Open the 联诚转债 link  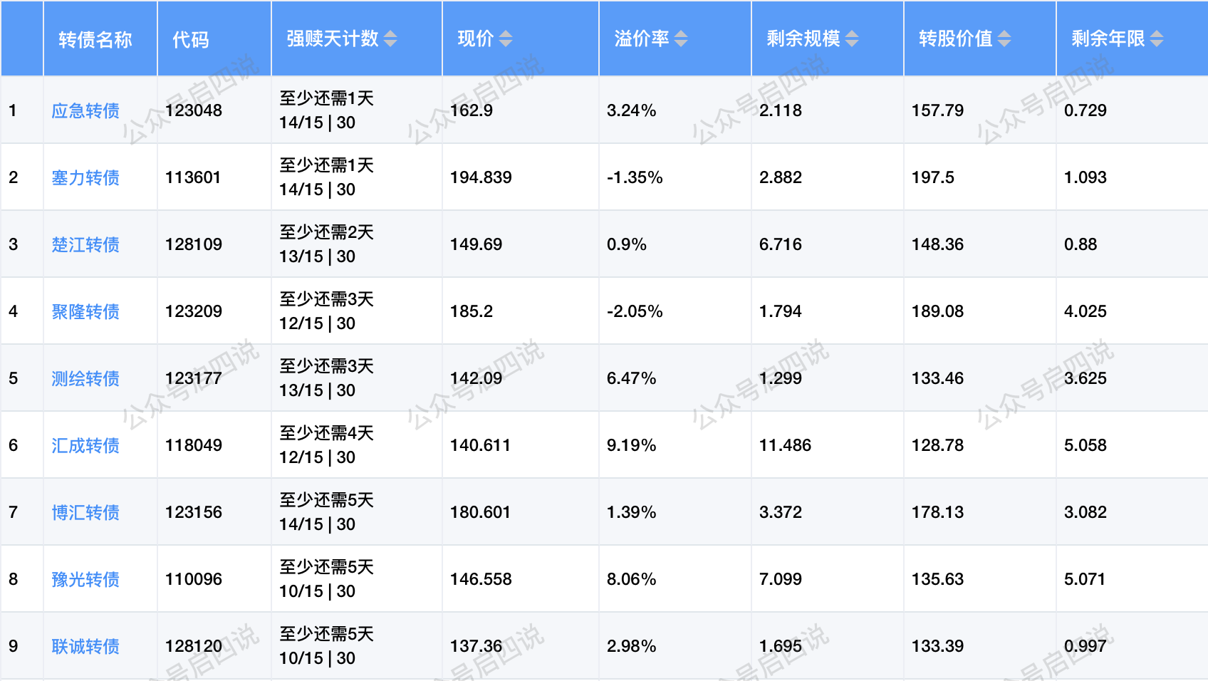click(x=85, y=647)
